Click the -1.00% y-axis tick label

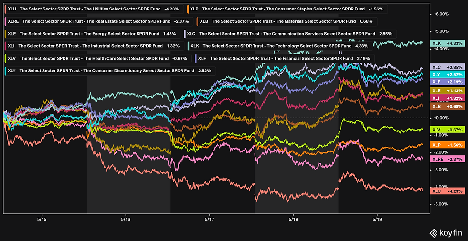click(440, 135)
